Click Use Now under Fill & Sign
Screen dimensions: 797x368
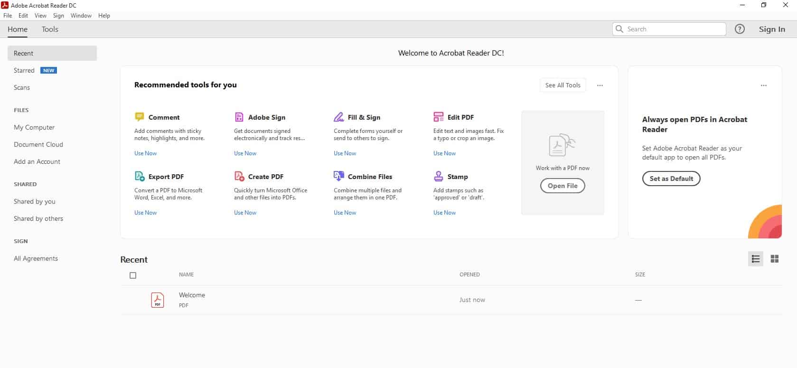click(x=345, y=153)
